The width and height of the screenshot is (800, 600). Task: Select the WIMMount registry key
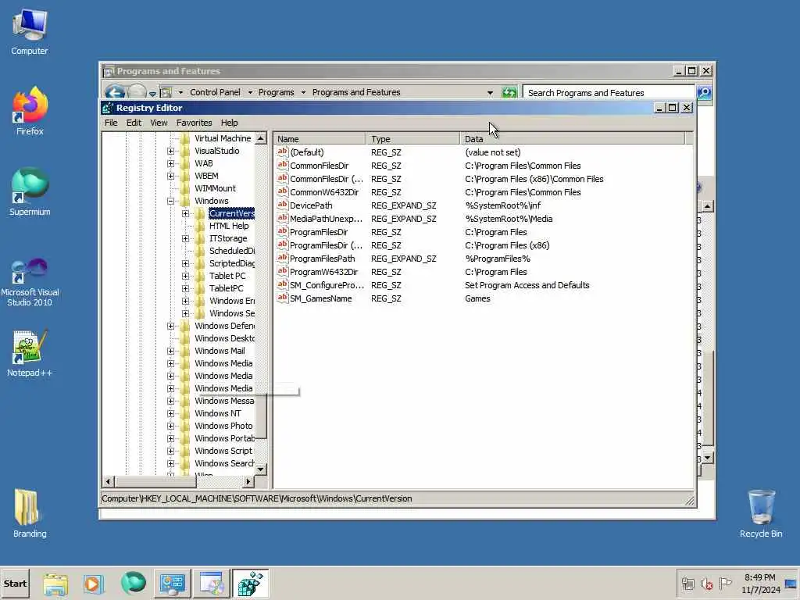(x=215, y=188)
